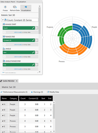Edit the End angle range pencil icon
98x133 pixels.
33,65
